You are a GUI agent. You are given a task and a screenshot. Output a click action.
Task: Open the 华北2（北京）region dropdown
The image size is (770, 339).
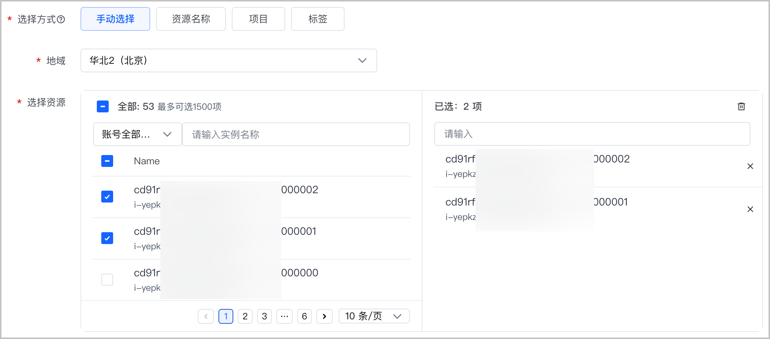coord(229,60)
